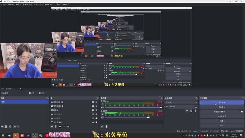245x138 pixels.
Task: Exit OBS via the Controls panel
Action: tap(222, 125)
